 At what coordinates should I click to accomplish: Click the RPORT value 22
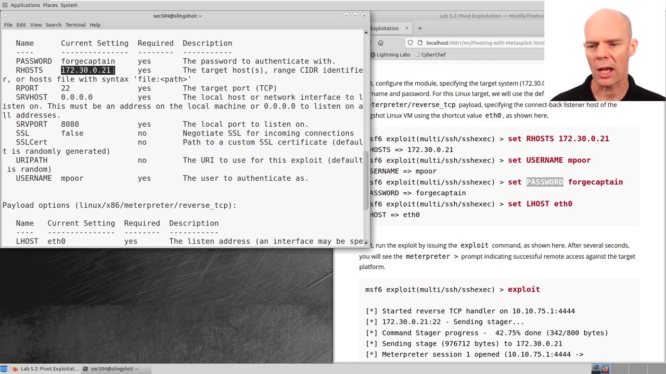(x=66, y=88)
